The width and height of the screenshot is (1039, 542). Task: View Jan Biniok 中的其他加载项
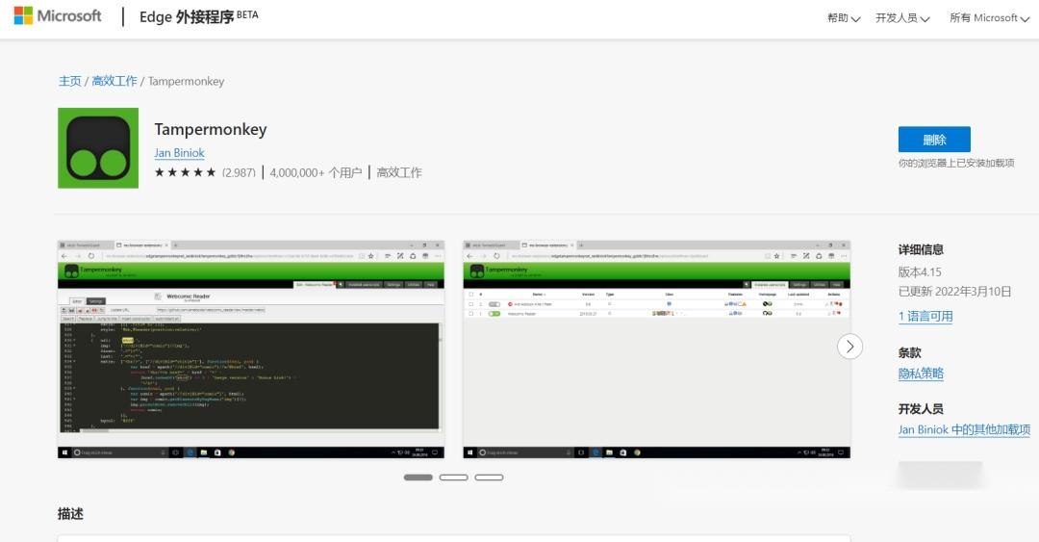pyautogui.click(x=964, y=430)
